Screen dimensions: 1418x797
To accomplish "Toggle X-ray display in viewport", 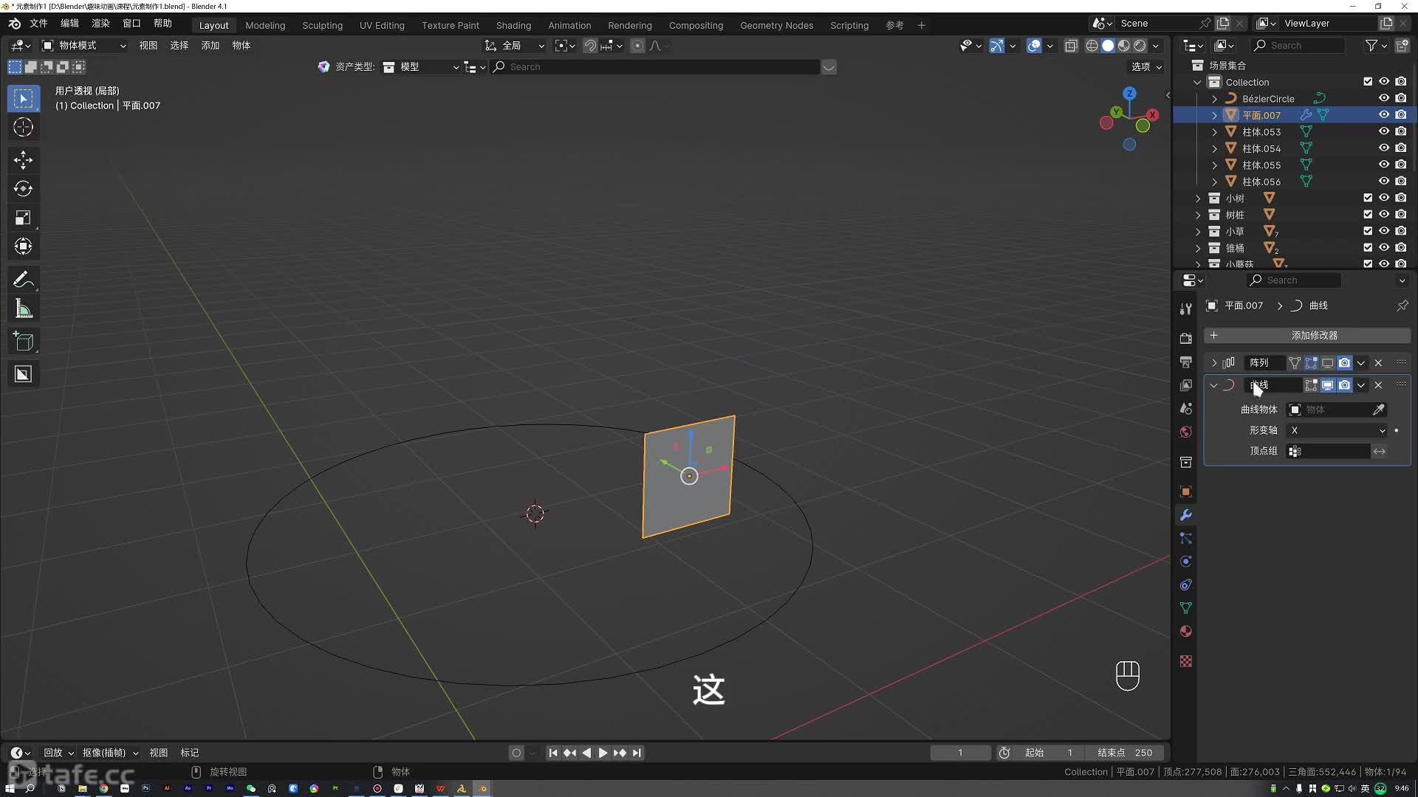I will [1071, 46].
